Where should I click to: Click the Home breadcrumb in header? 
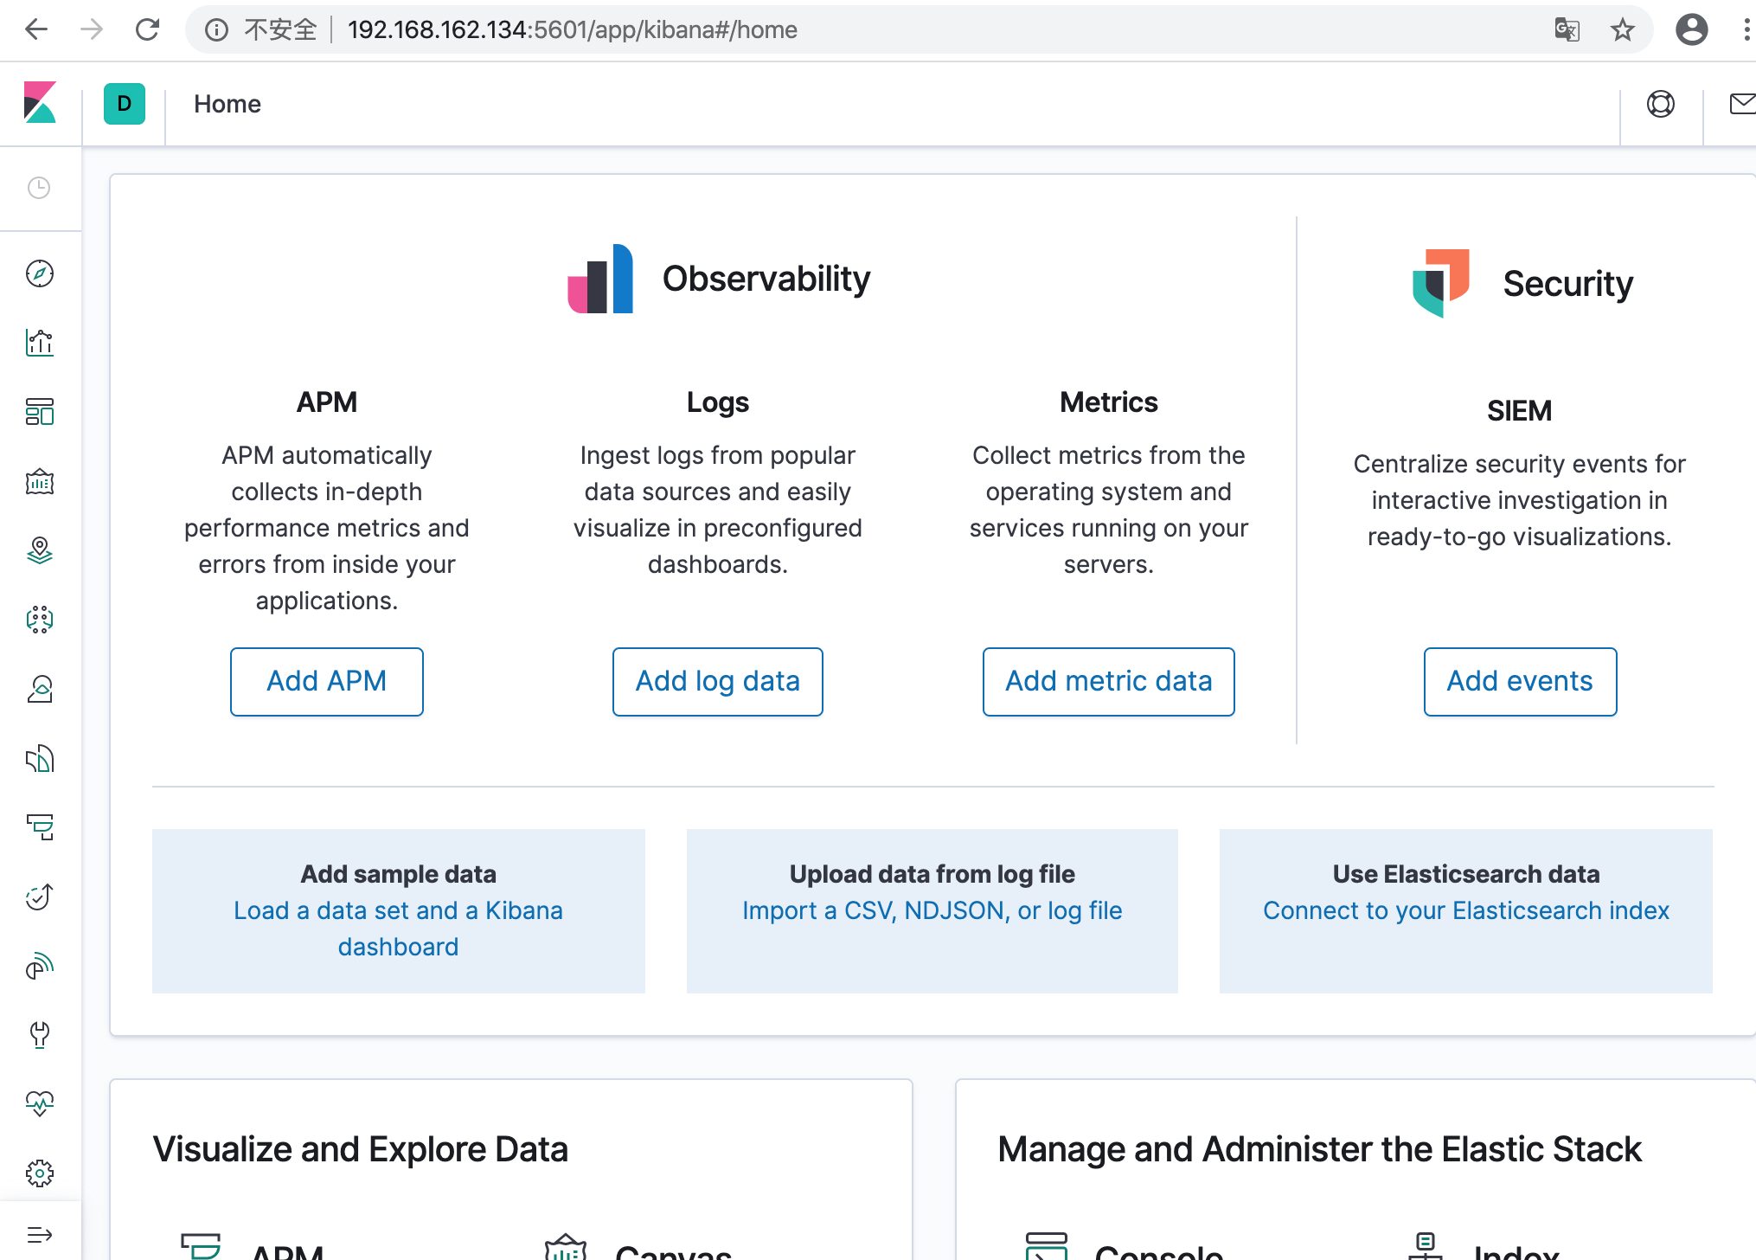pos(228,104)
